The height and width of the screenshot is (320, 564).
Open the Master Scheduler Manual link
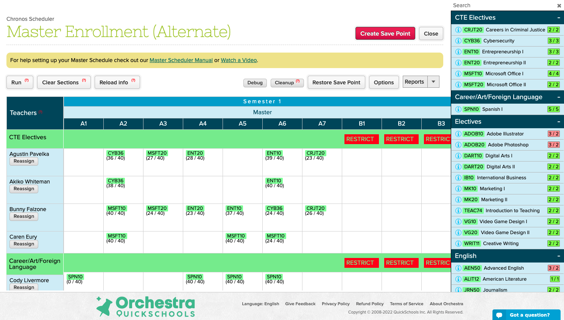(181, 60)
